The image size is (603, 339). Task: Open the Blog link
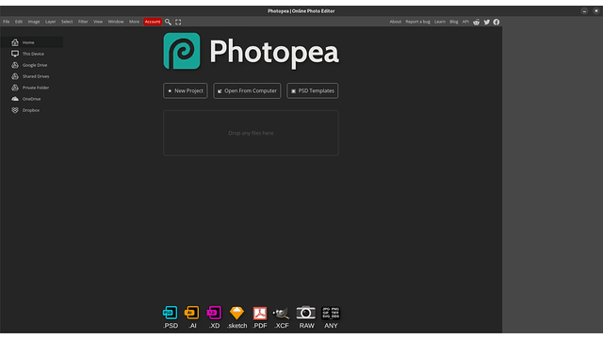[x=454, y=22]
